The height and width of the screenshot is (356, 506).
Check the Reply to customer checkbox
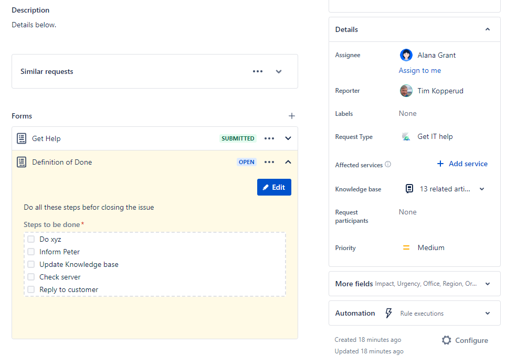(31, 289)
